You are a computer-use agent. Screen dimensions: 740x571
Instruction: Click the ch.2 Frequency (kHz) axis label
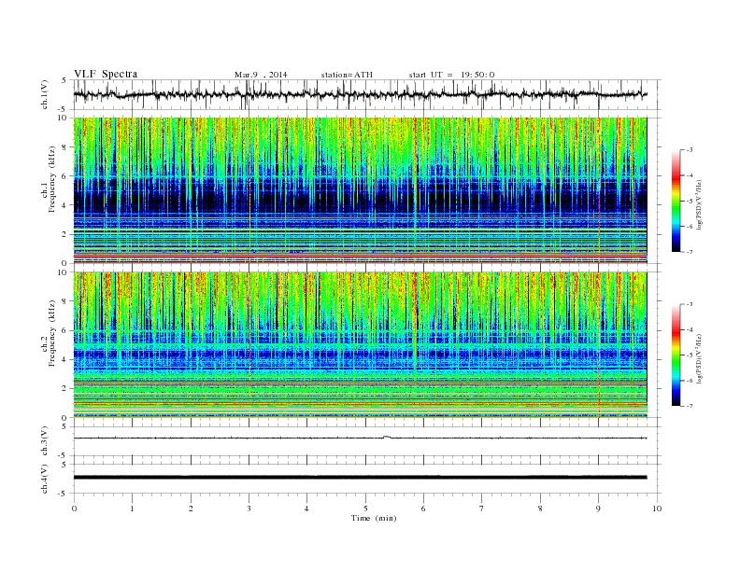[48, 333]
